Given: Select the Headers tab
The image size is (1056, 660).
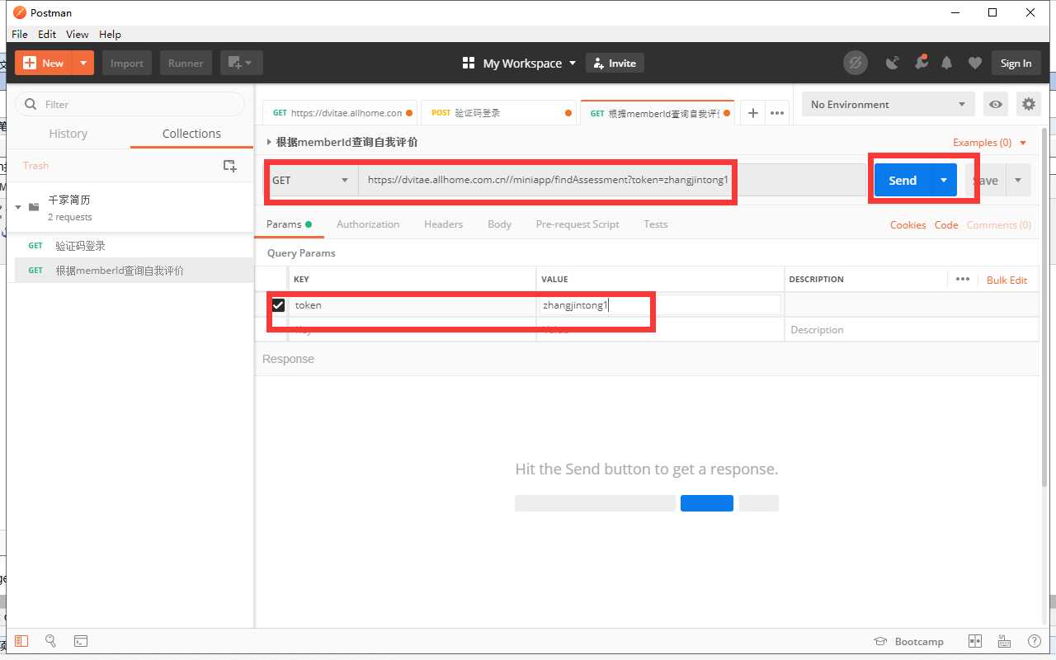Looking at the screenshot, I should [x=443, y=224].
